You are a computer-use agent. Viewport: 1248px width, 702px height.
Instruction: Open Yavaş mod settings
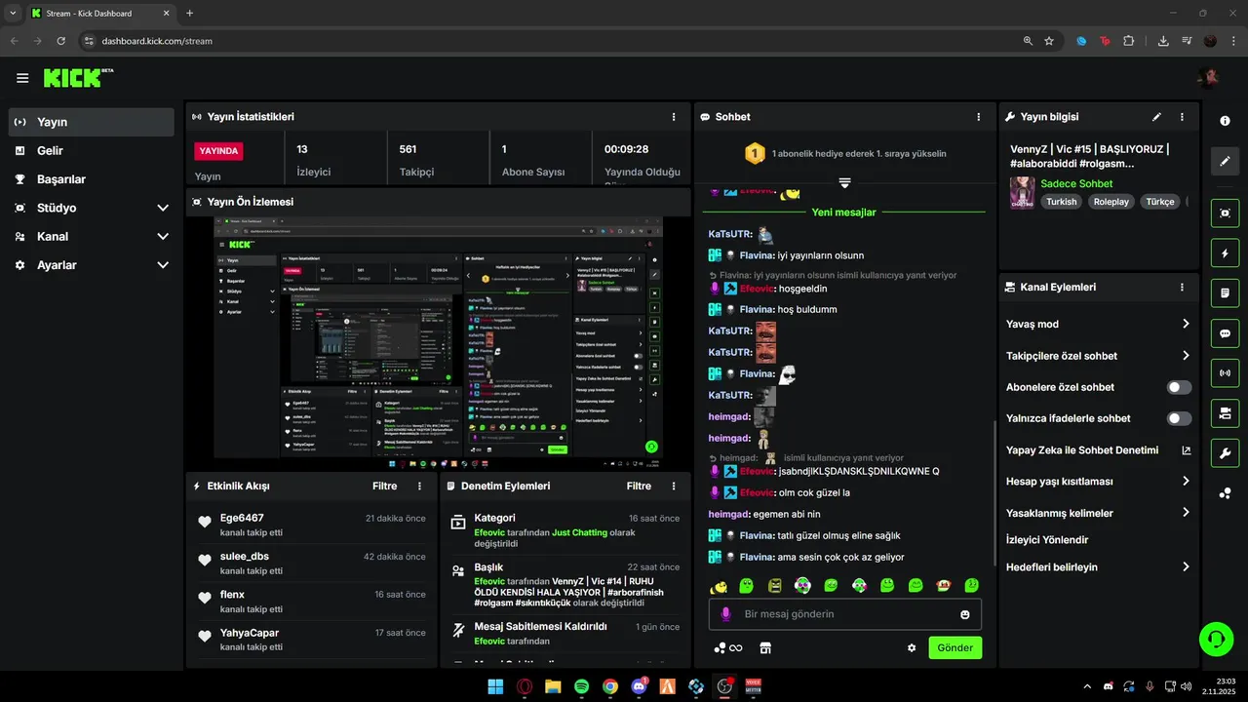tap(1098, 324)
